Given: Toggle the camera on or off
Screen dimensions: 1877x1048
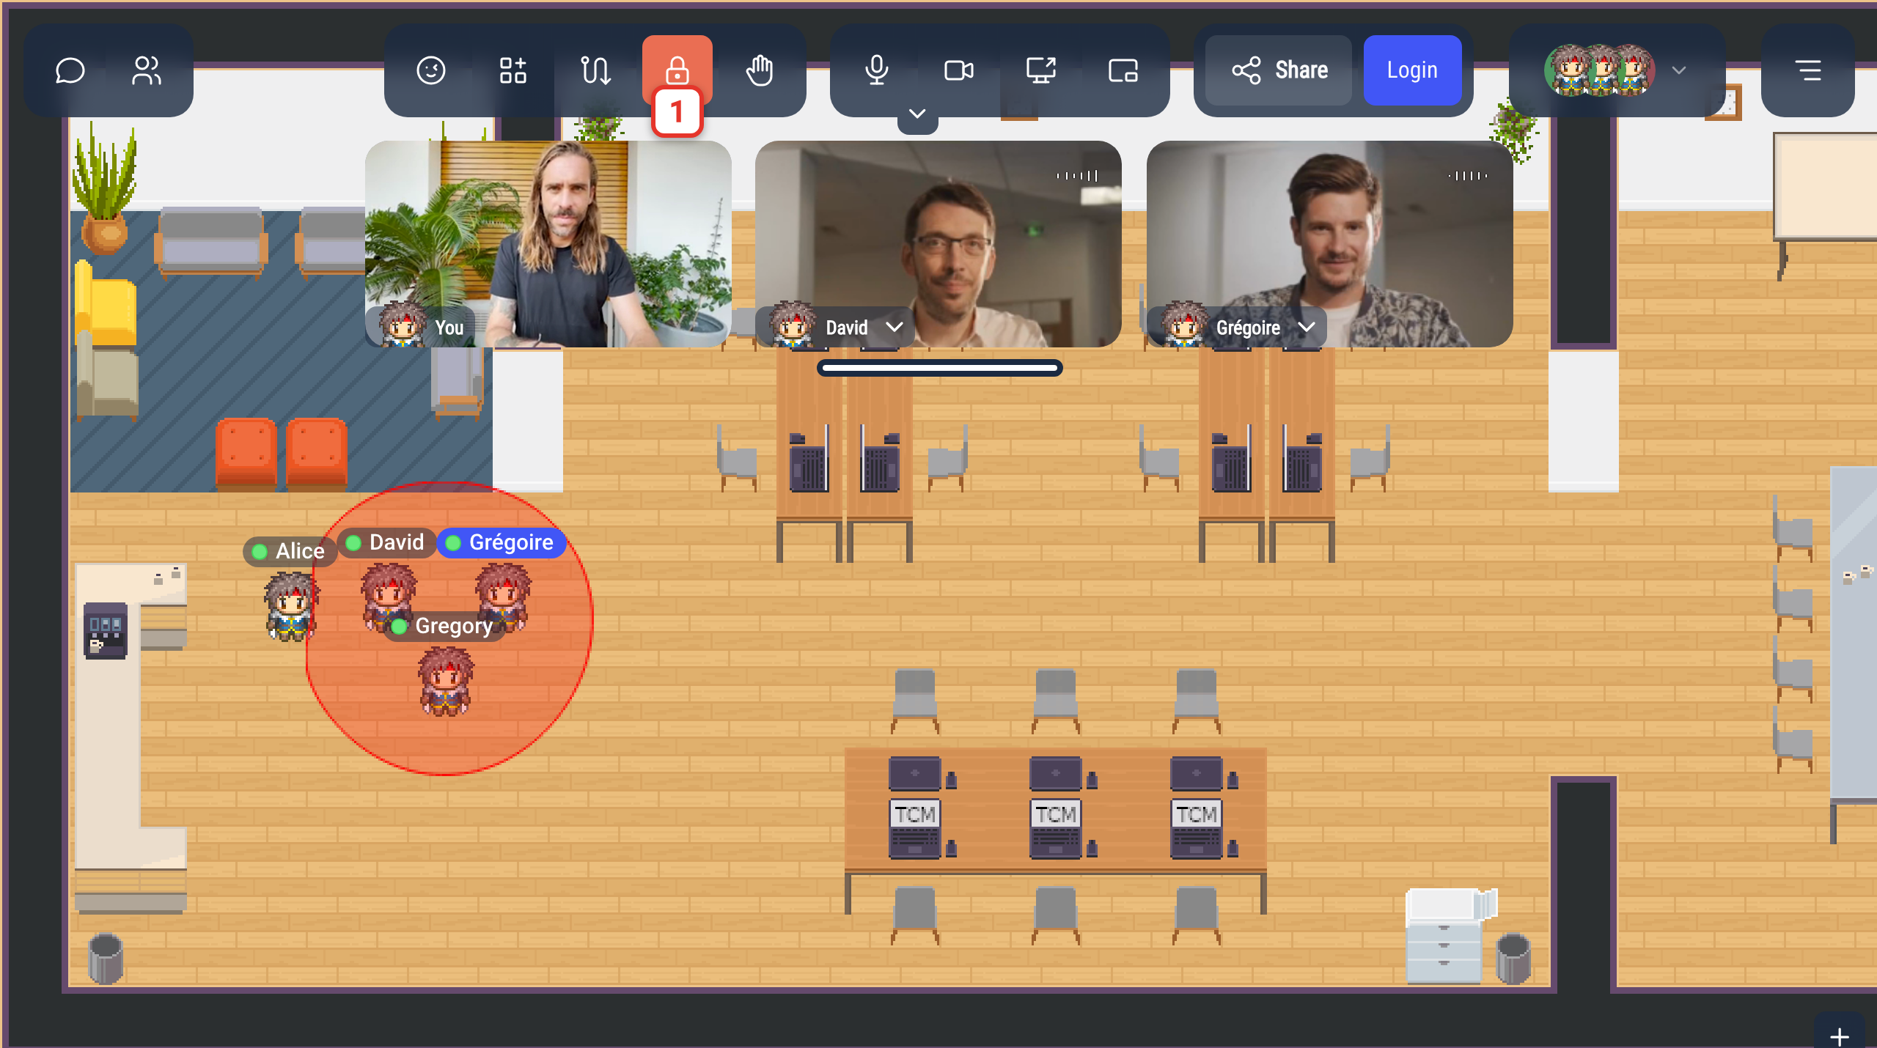Looking at the screenshot, I should point(959,70).
